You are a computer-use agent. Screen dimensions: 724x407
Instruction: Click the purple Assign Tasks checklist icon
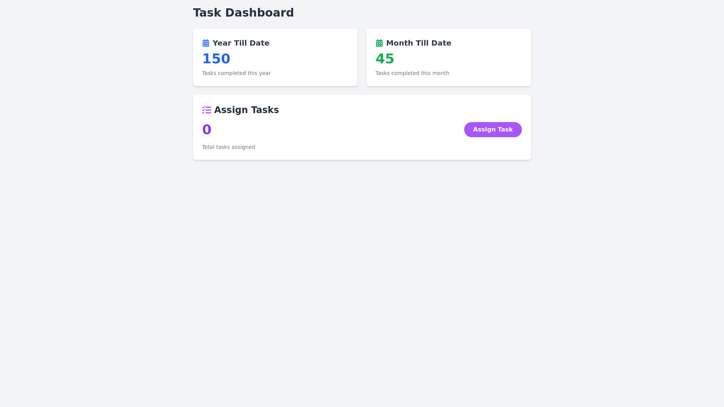207,110
